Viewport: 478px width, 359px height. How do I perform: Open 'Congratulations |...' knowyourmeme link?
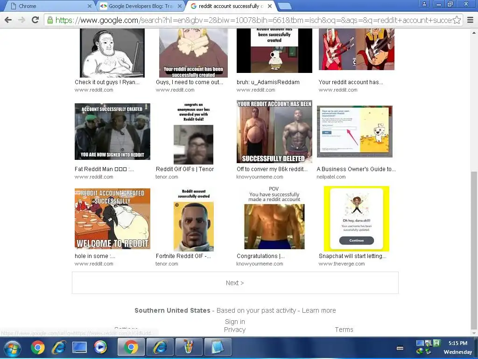[260, 256]
